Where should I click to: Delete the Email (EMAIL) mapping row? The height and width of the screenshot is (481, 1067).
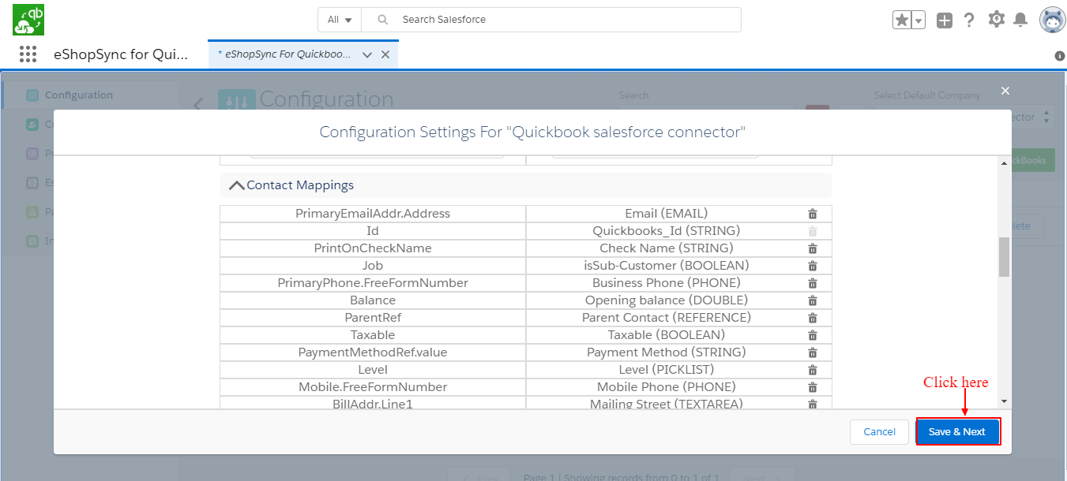[812, 214]
